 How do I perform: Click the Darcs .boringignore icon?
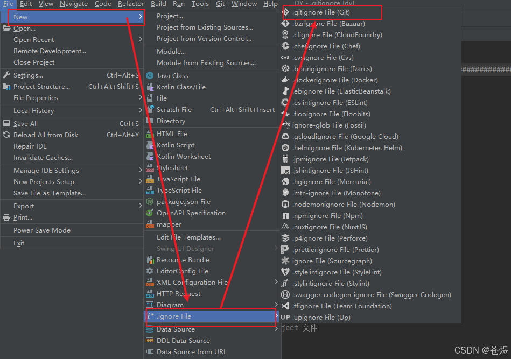click(285, 69)
